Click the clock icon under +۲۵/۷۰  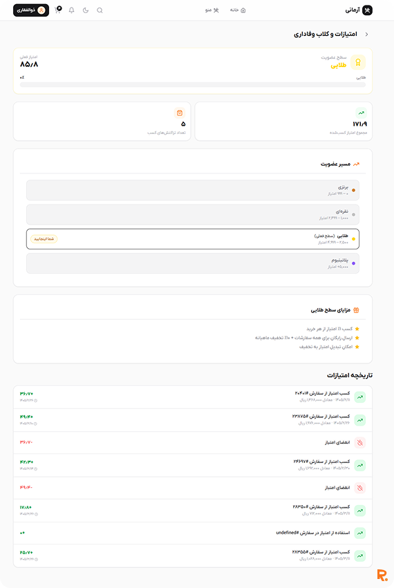tap(36, 560)
